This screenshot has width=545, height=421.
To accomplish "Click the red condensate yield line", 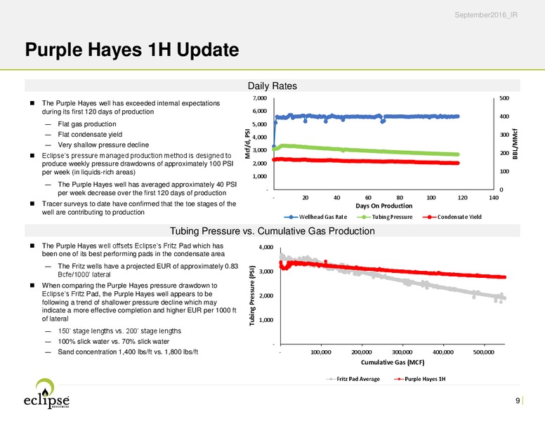I will point(367,161).
